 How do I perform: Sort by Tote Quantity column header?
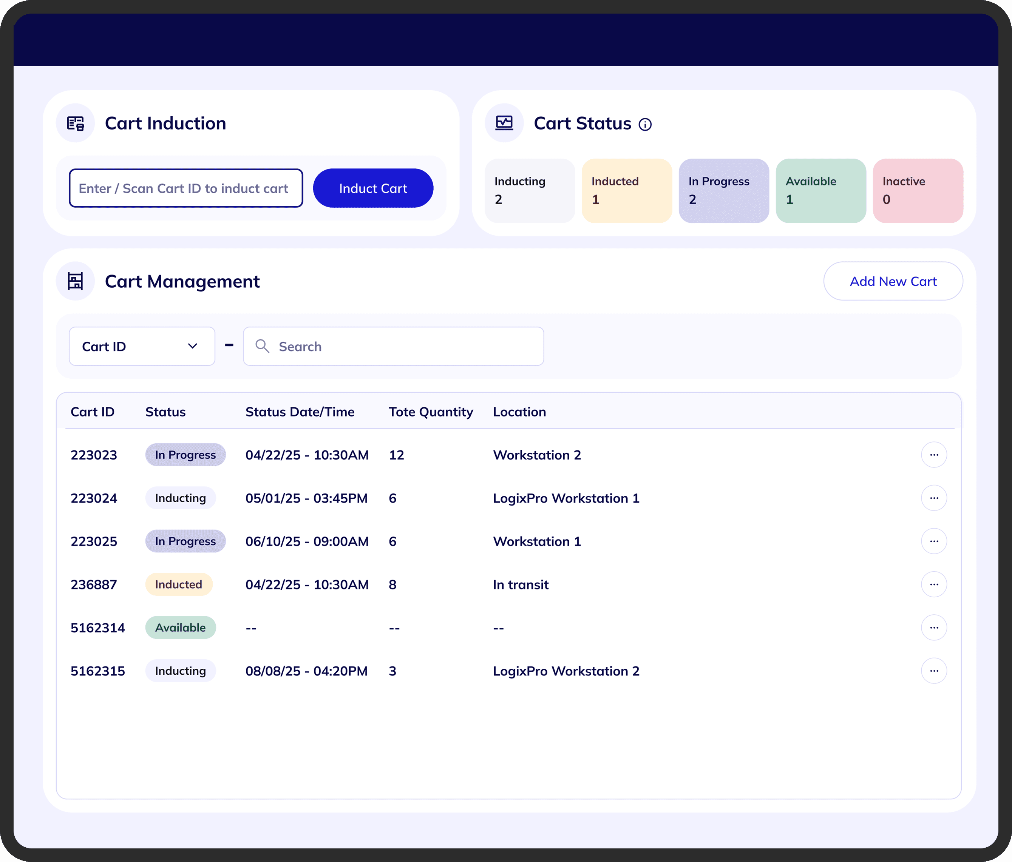pyautogui.click(x=431, y=412)
